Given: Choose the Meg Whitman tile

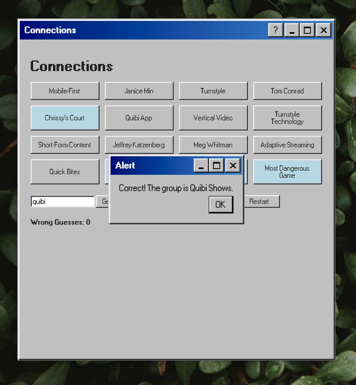Looking at the screenshot, I should pyautogui.click(x=213, y=145).
